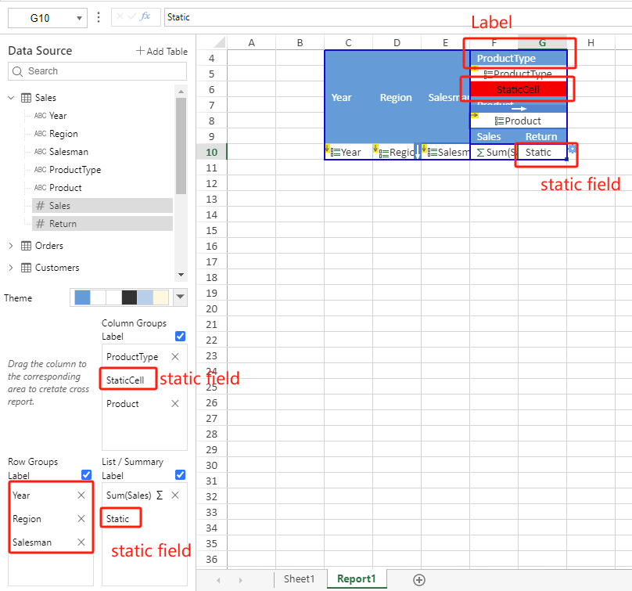632x591 pixels.
Task: Click the sigma icon next to Sum(Sales)
Action: click(x=160, y=496)
